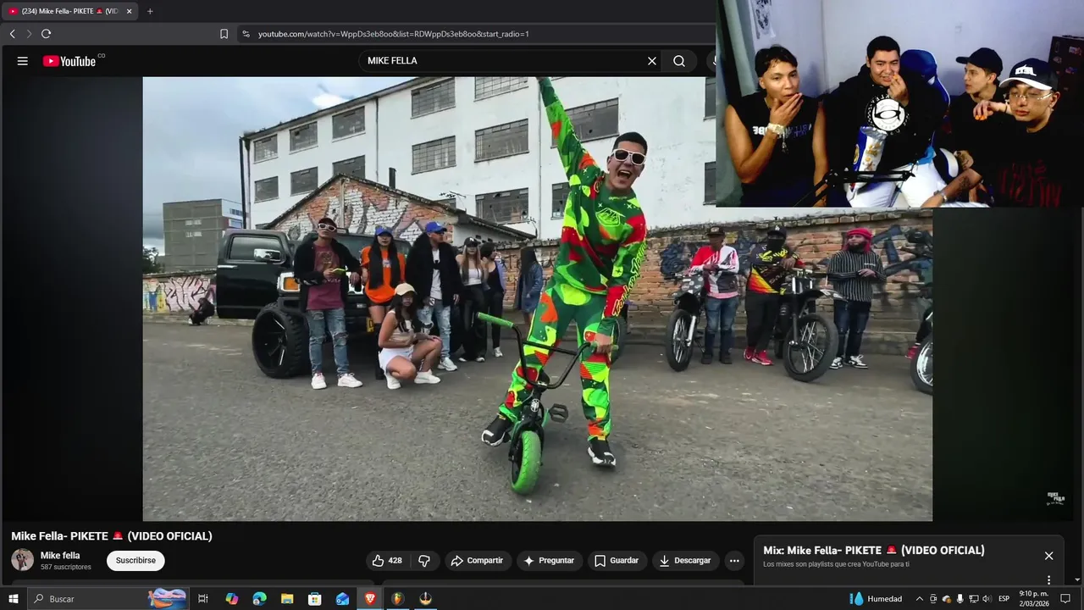The width and height of the screenshot is (1084, 610).
Task: Open the volume tray icon
Action: 987,599
